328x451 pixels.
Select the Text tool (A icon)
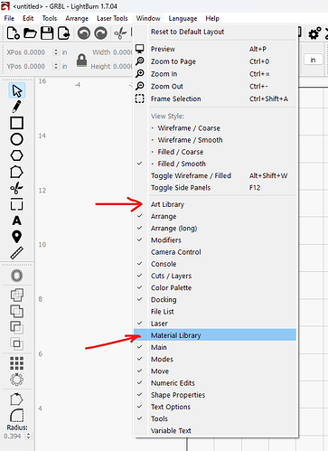[x=16, y=221]
